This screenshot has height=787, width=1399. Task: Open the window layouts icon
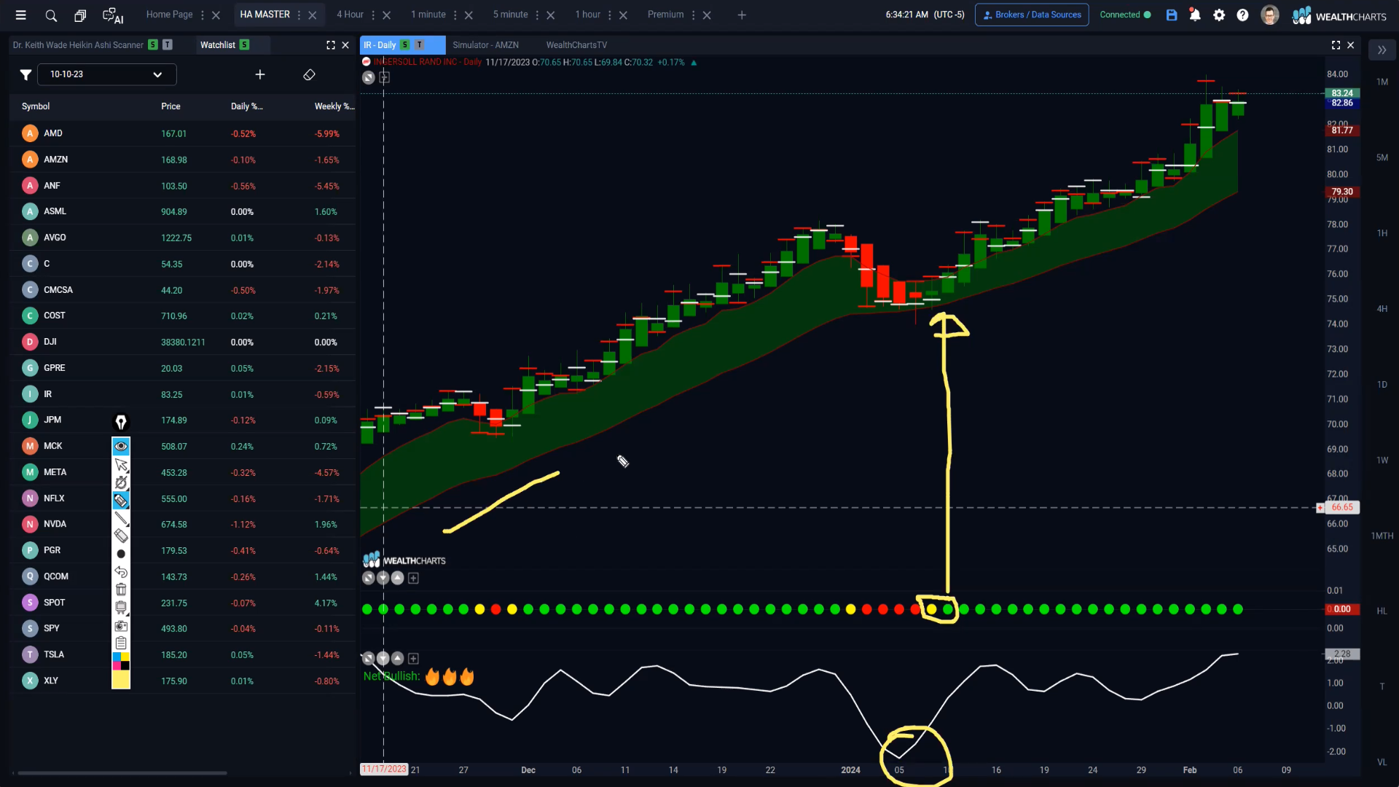click(80, 15)
